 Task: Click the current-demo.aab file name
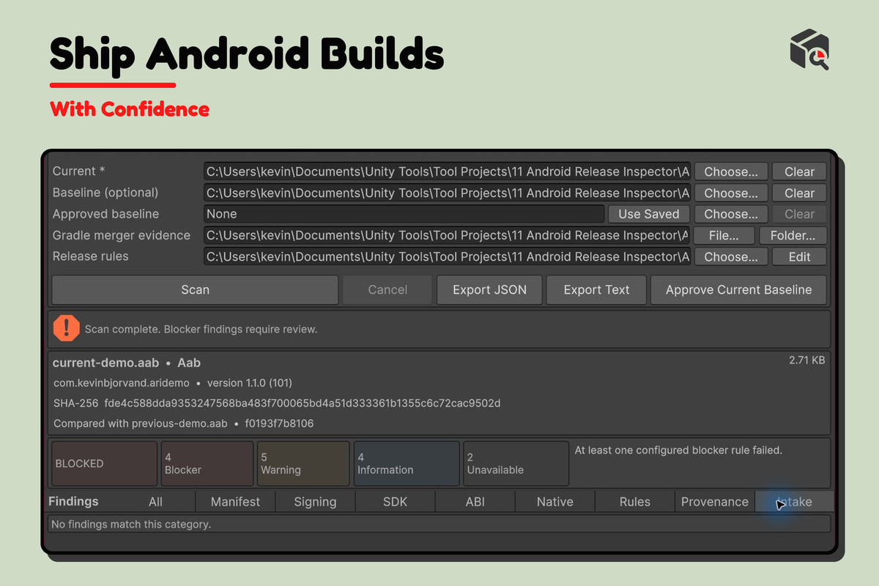[104, 363]
